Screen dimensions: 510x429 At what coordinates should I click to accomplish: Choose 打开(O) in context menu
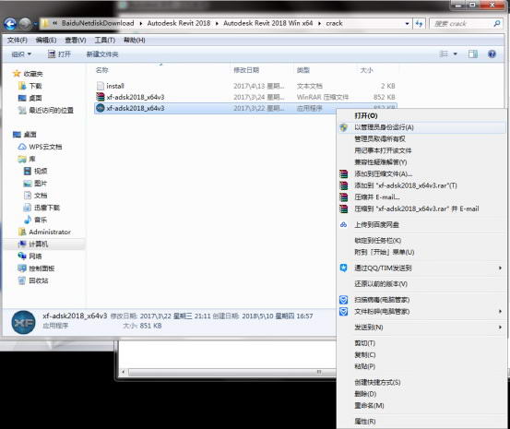click(x=421, y=115)
